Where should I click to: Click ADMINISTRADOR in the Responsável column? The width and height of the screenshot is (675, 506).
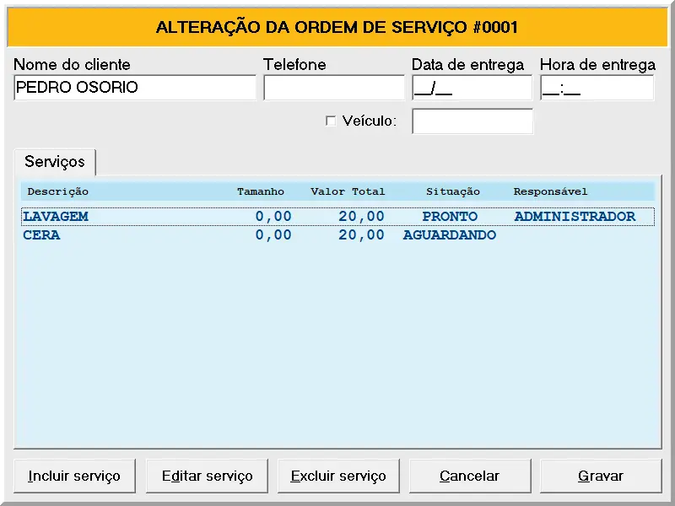pyautogui.click(x=575, y=217)
